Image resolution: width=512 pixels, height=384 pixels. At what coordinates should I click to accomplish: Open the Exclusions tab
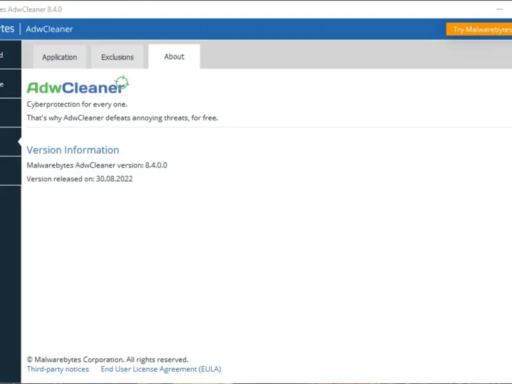[117, 57]
